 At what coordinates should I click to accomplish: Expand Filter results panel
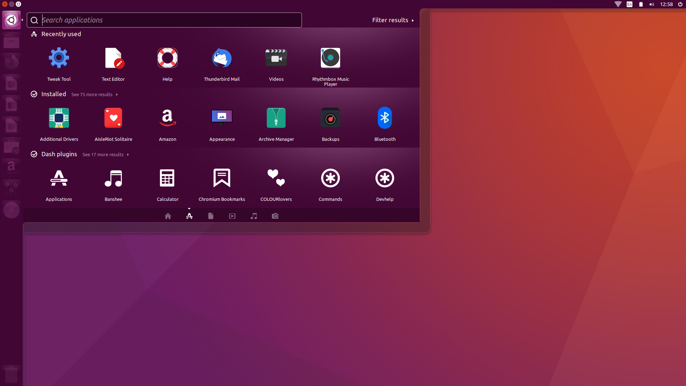tap(393, 20)
